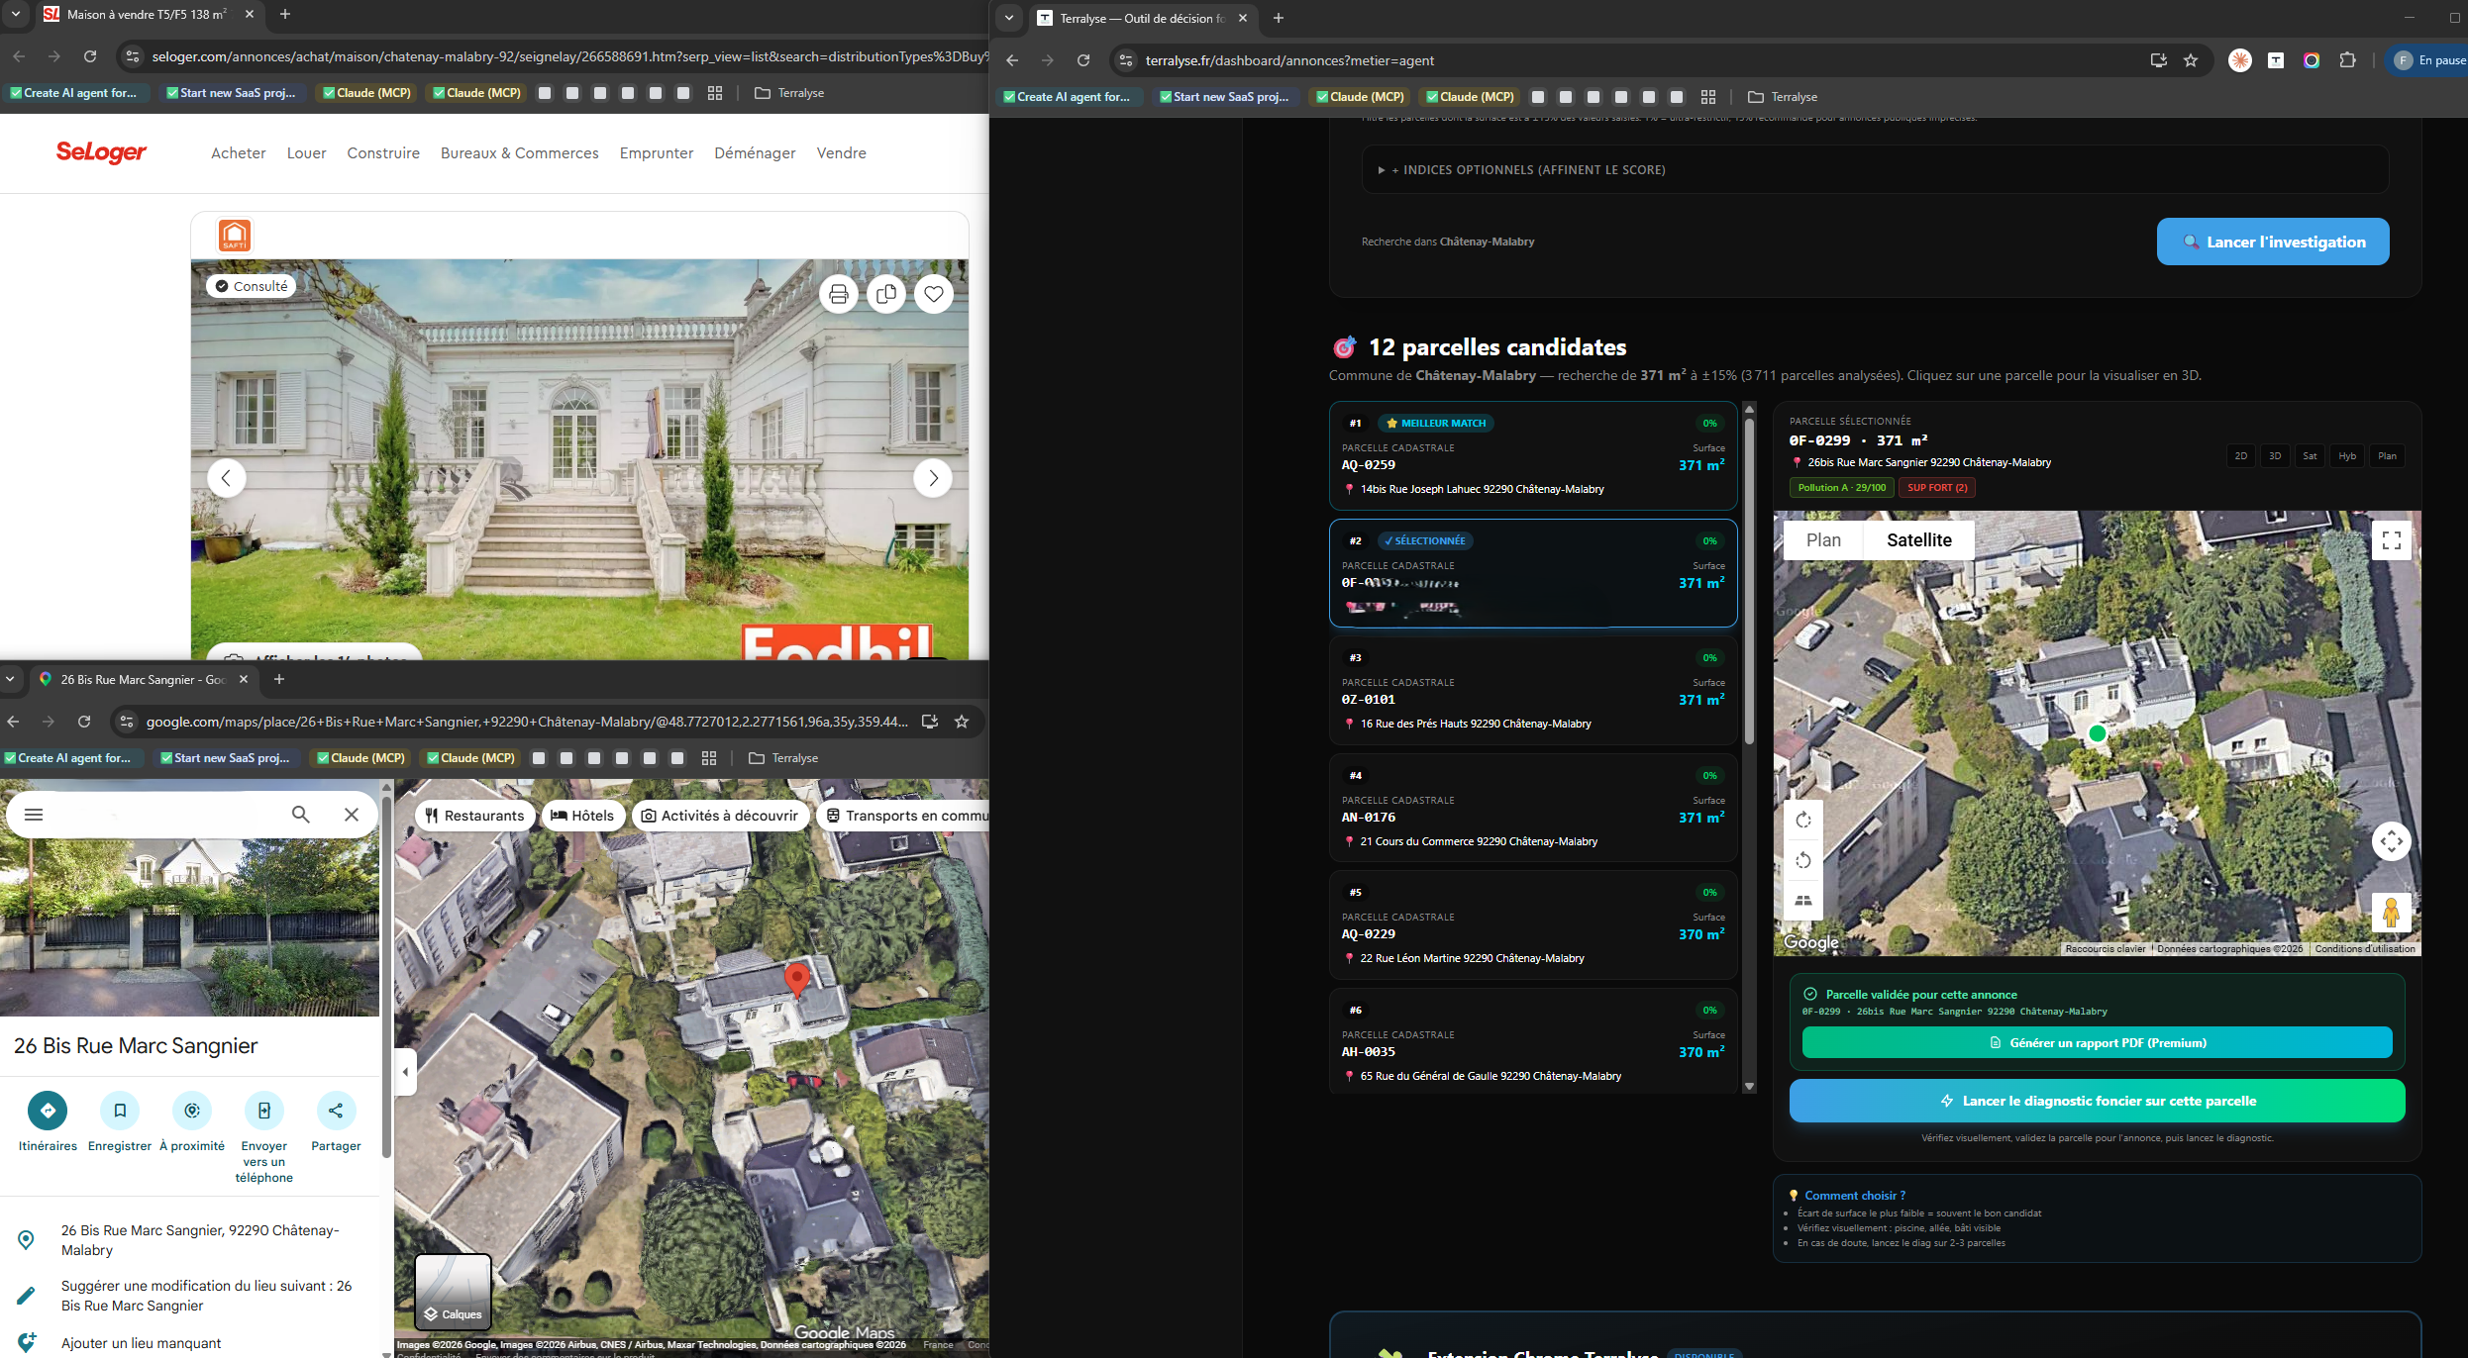Viewport: 2468px width, 1358px height.
Task: Collapse the Google Maps side panel
Action: pos(405,1072)
